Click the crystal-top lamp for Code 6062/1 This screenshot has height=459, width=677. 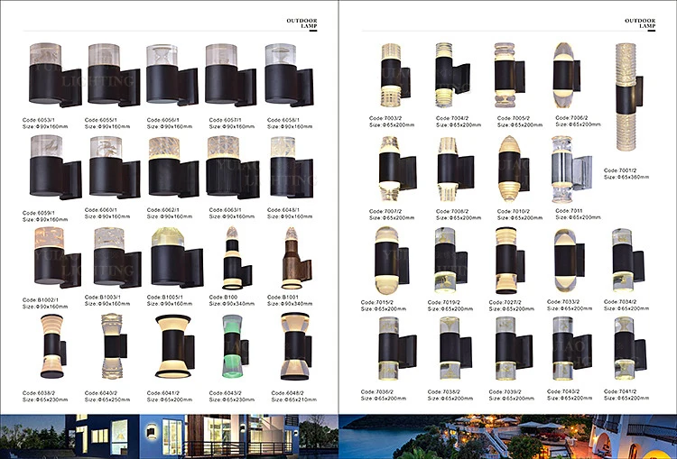[173, 167]
